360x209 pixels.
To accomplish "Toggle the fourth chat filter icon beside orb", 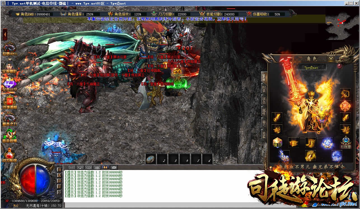I will click(59, 187).
